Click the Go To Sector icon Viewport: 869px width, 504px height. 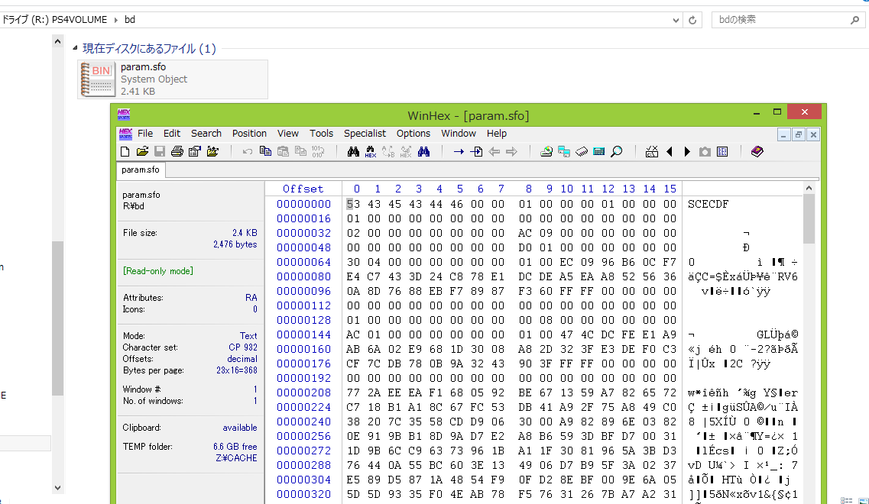click(x=476, y=152)
